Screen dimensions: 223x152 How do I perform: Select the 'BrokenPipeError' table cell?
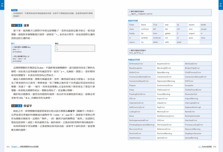(198, 68)
